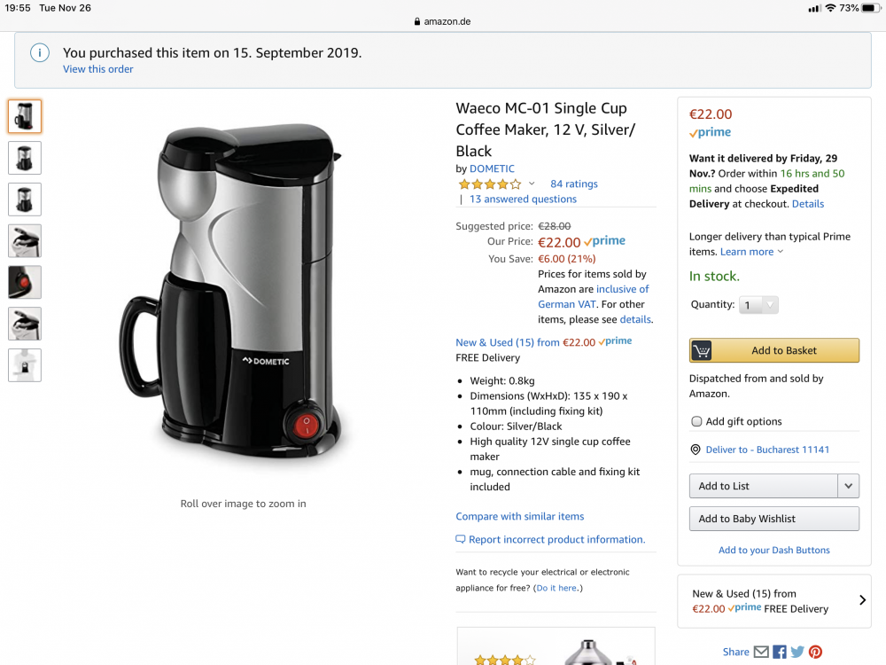Share via email envelope icon
This screenshot has height=665, width=886.
click(761, 652)
